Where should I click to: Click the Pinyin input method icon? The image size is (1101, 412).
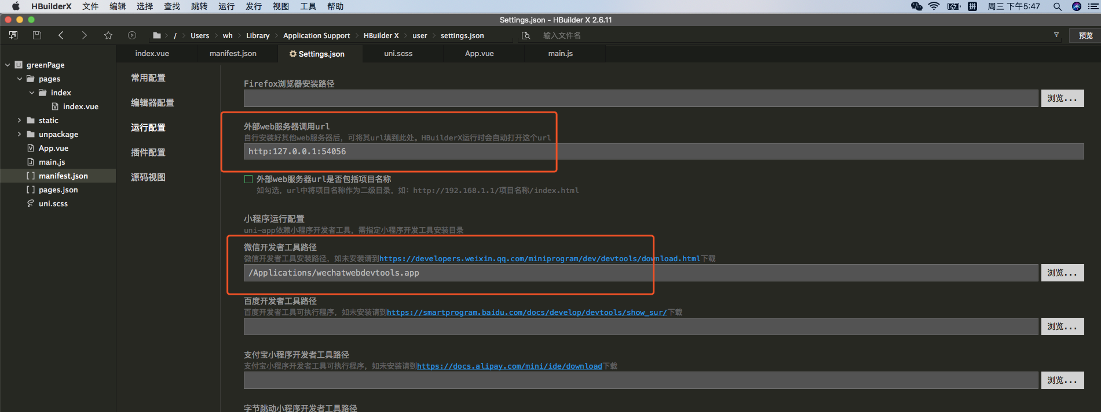point(972,6)
